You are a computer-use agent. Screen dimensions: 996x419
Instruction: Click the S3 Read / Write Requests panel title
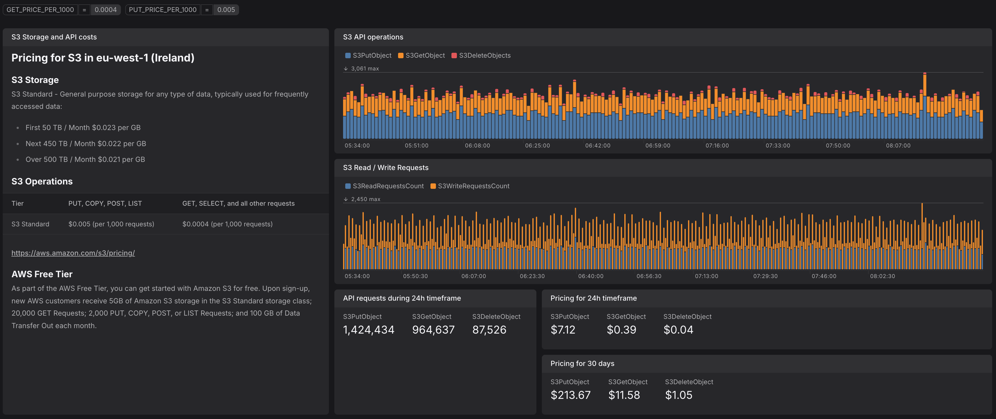tap(386, 168)
